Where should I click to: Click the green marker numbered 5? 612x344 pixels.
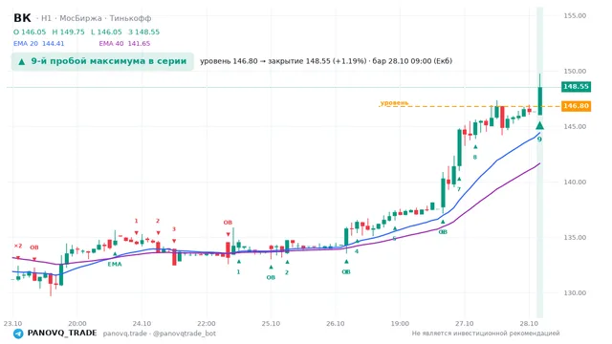(395, 238)
